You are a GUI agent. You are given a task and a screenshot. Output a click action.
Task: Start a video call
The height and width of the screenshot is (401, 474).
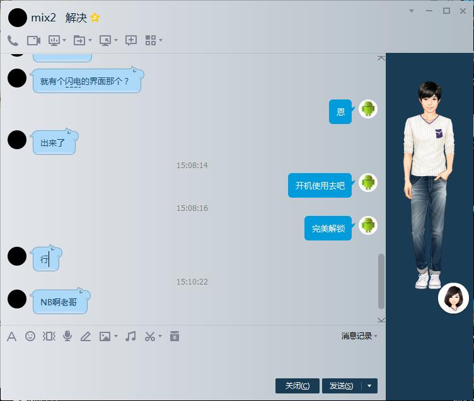(33, 40)
